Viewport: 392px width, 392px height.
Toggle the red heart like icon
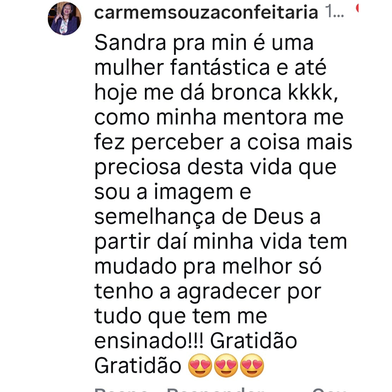[x=357, y=8]
